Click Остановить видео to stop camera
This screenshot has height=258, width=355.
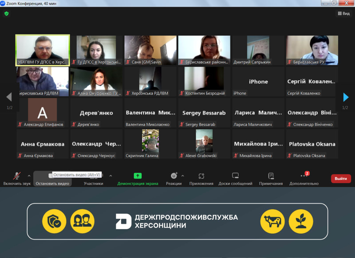click(x=52, y=178)
